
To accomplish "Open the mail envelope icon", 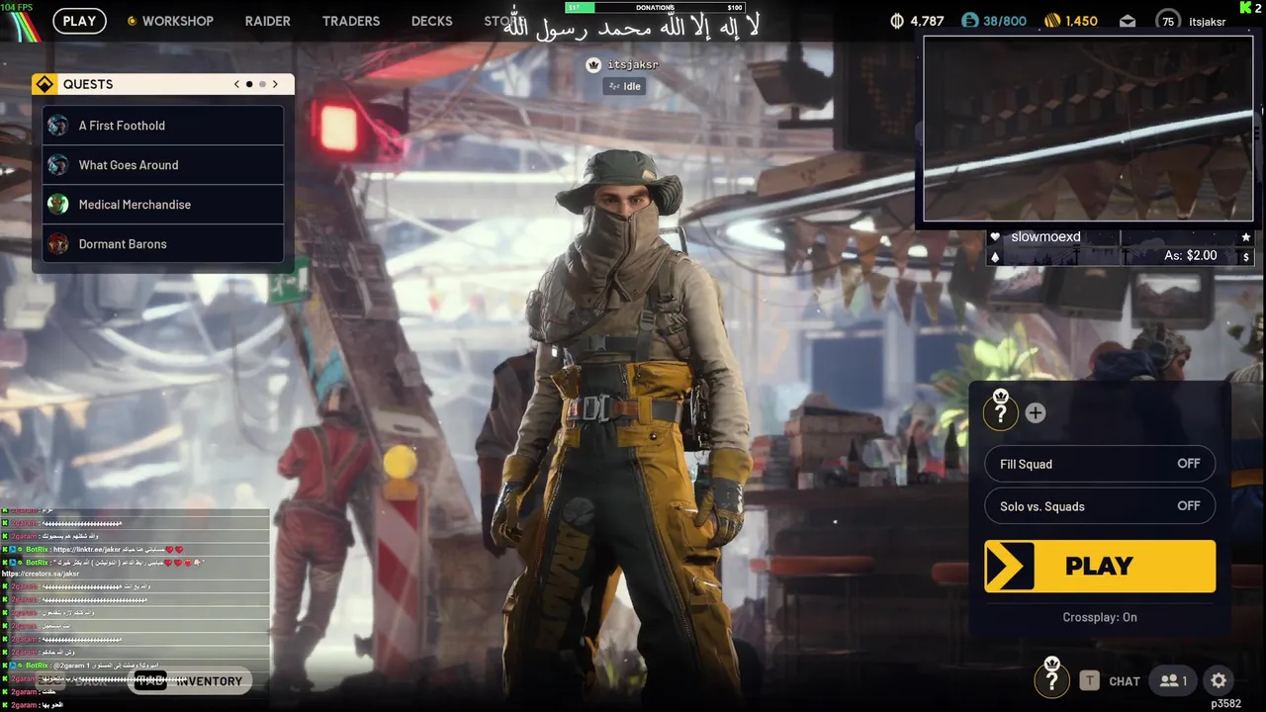I will click(1128, 22).
